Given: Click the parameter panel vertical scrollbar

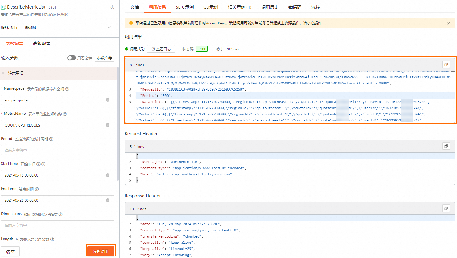Looking at the screenshot, I should 118,124.
